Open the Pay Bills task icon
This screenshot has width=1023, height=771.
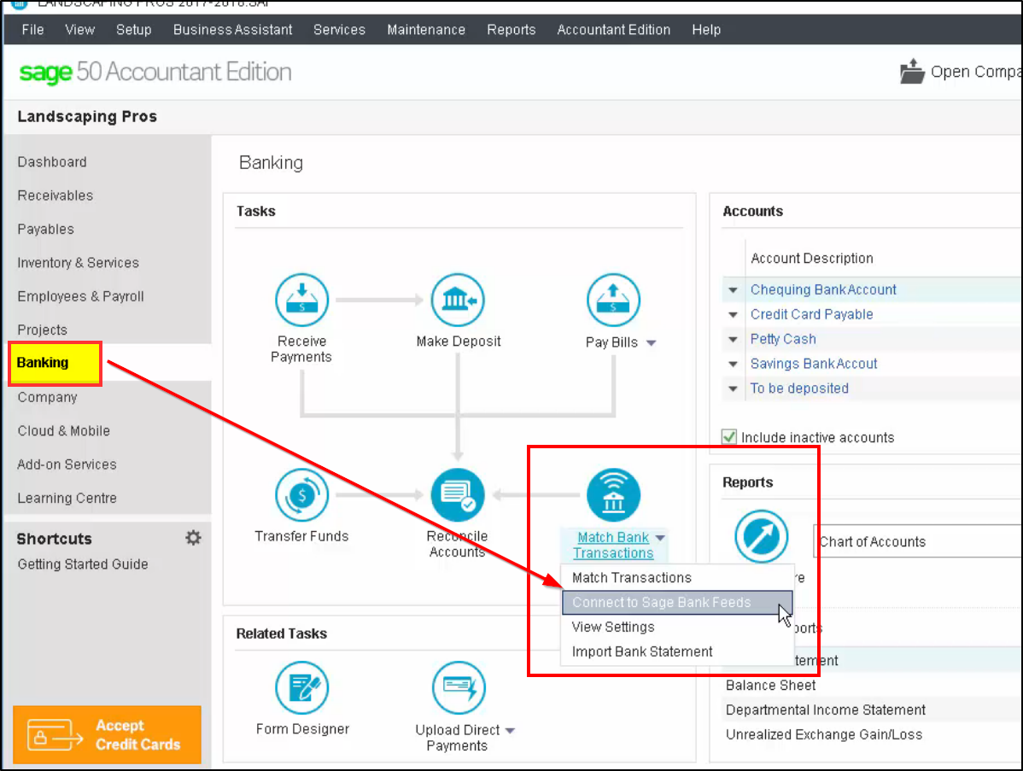[x=612, y=300]
